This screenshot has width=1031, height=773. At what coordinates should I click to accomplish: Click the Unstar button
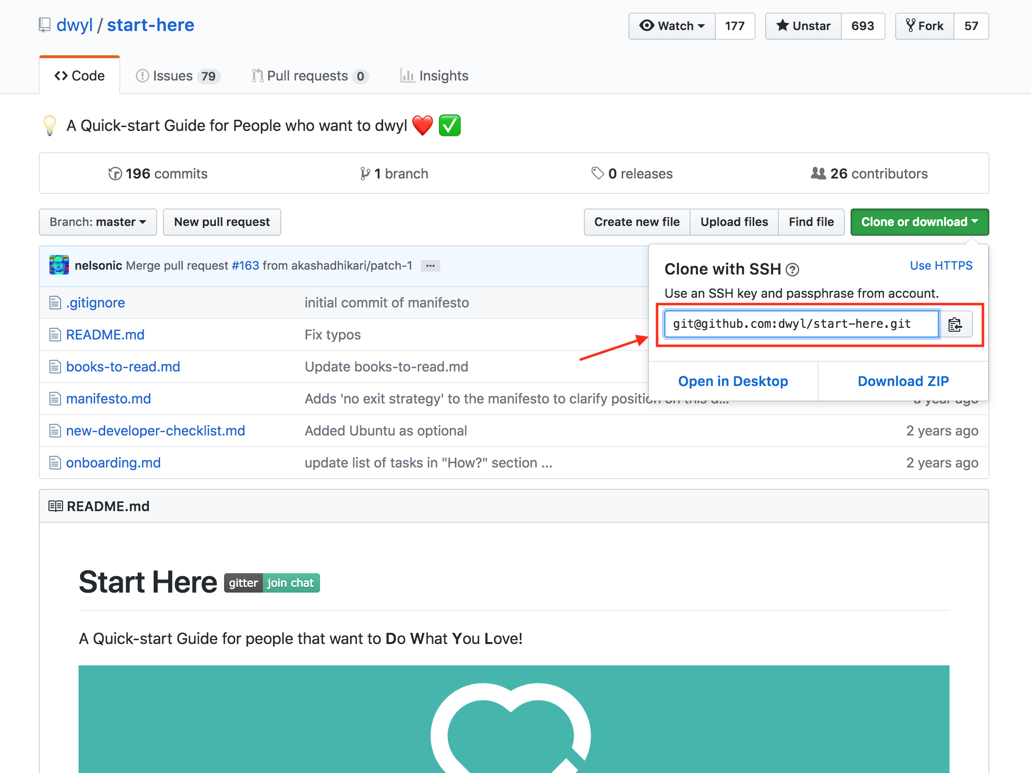(804, 26)
